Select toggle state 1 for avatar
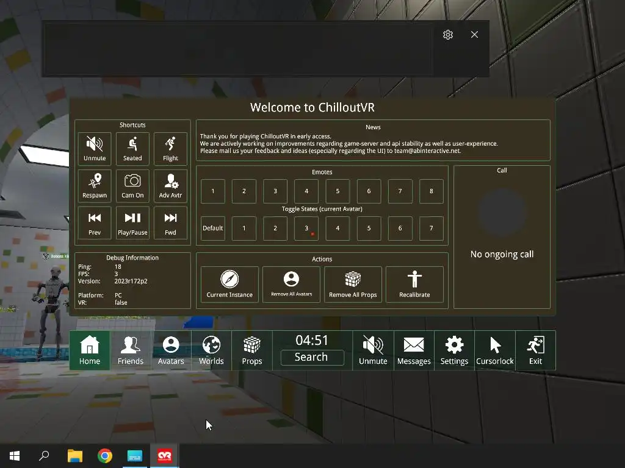Screen dimensions: 625x468 244,229
